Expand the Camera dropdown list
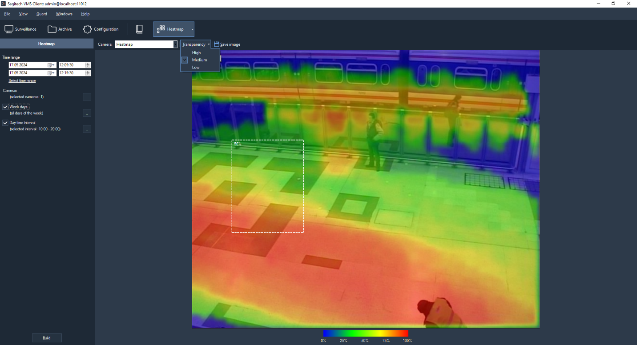This screenshot has width=637, height=345. pos(175,44)
